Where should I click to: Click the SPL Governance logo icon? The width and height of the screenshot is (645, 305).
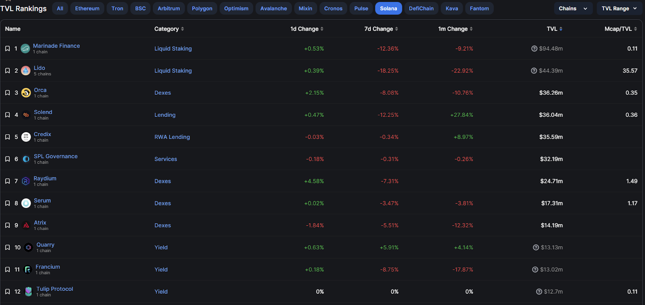tap(26, 159)
